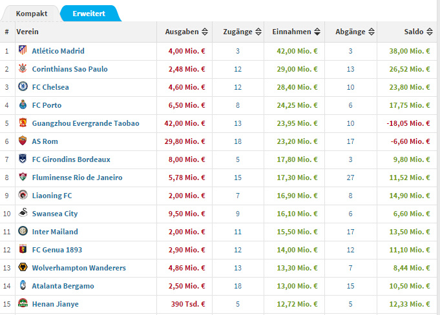Sort table by Saldo column arrows
This screenshot has height=315, width=440.
coord(429,32)
